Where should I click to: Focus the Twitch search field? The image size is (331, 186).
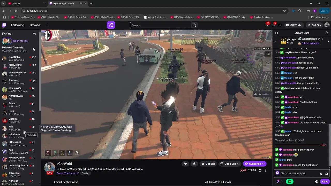(x=160, y=25)
